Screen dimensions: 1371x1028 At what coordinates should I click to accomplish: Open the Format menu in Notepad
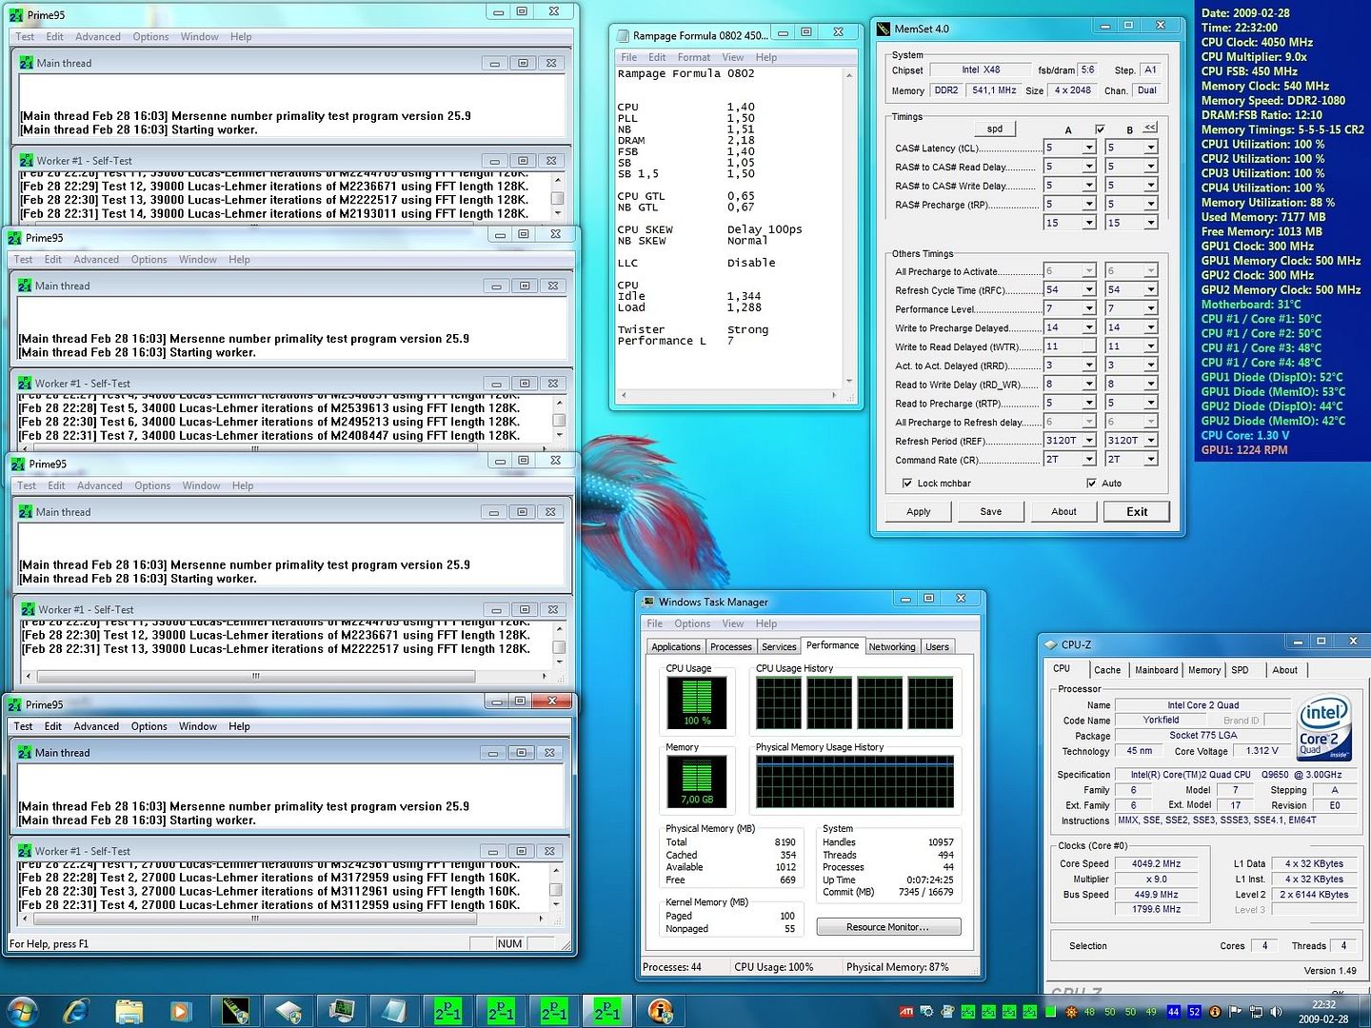tap(693, 57)
